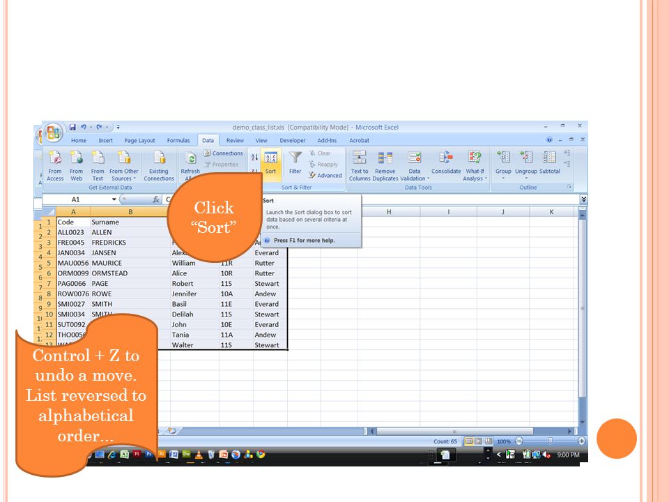The height and width of the screenshot is (502, 669).
Task: Click the Undo arrow icon
Action: pos(84,127)
